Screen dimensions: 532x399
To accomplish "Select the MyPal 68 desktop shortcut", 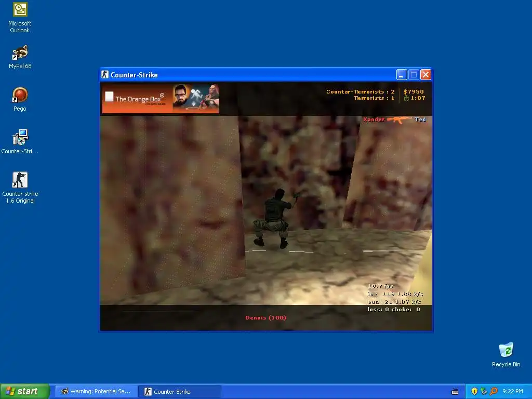I will [20, 57].
